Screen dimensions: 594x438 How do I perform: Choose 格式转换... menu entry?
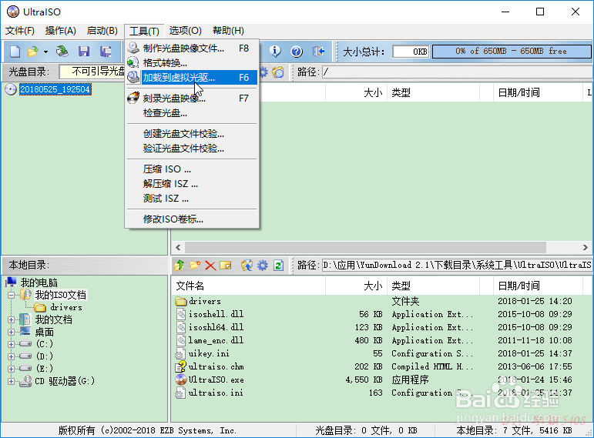(192, 62)
